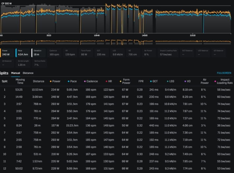Image resolution: width=234 pixels, height=173 pixels.
Task: Select the Manual splits tab
Action: 15,73
